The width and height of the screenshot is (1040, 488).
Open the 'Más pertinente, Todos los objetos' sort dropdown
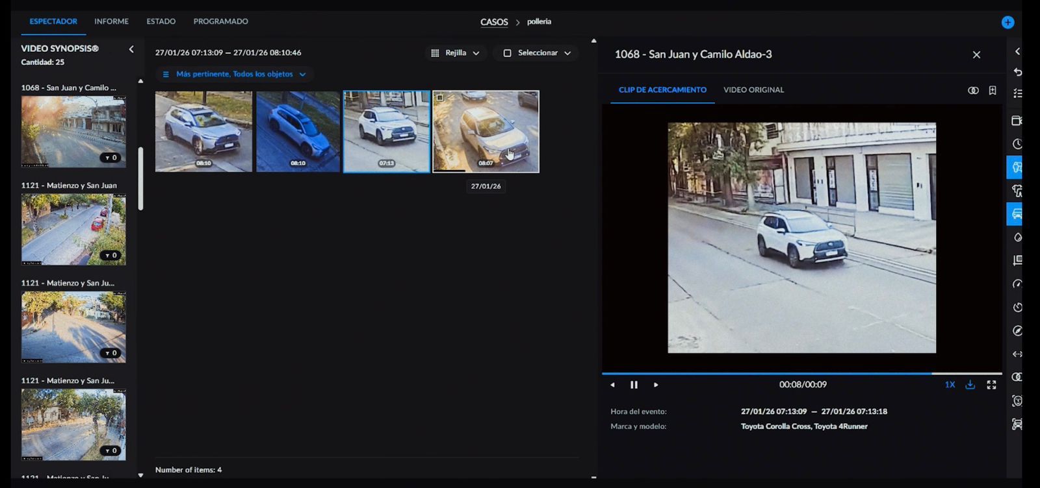234,74
